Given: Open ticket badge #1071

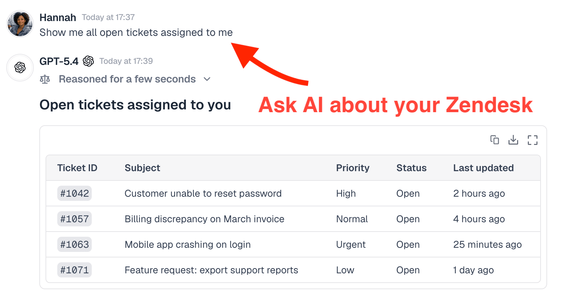Looking at the screenshot, I should [x=75, y=270].
